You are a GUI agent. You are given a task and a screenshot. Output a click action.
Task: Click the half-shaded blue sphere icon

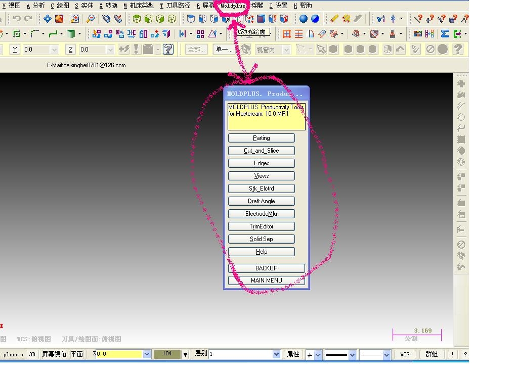315,19
